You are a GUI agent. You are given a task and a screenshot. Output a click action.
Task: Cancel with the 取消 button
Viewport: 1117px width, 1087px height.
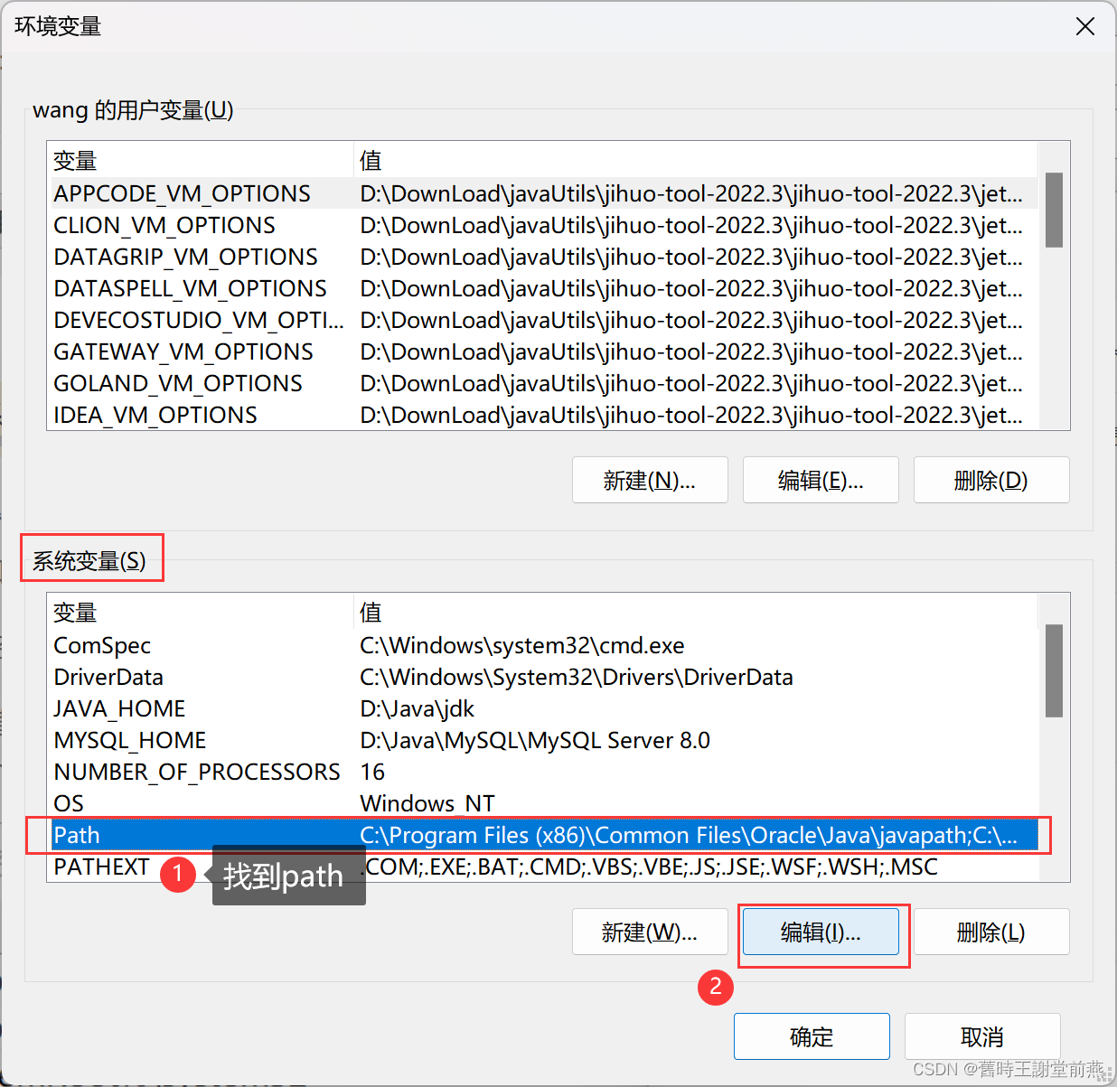(x=982, y=1036)
